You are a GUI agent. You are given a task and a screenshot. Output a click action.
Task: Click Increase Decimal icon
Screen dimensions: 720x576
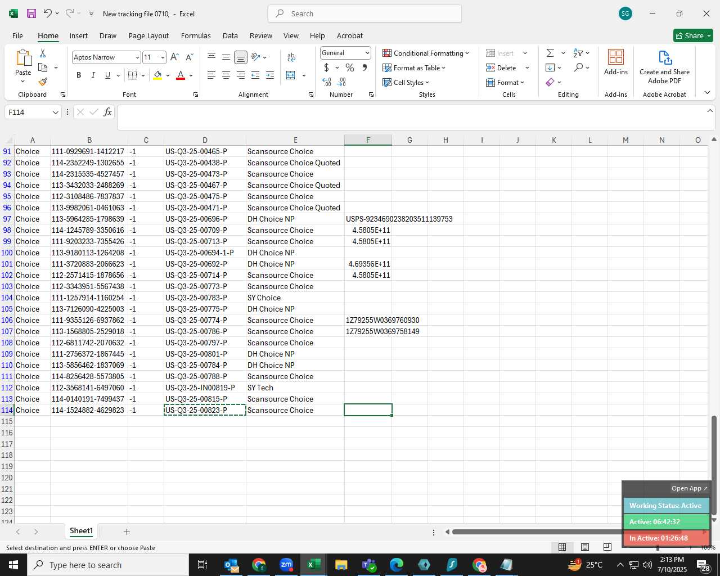327,82
